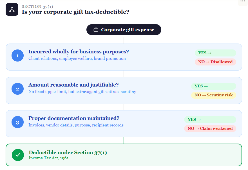
Task: Click the briefcase icon in gift expense pill
Action: pos(96,30)
